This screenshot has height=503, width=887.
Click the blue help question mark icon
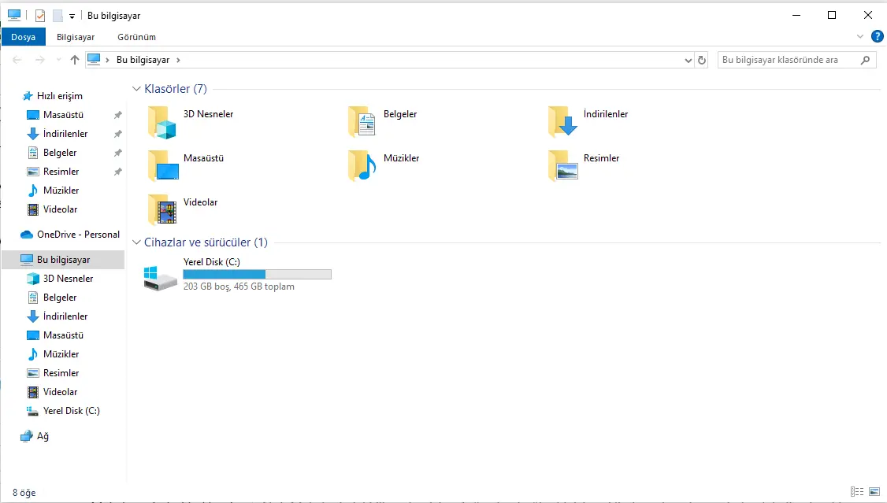click(877, 37)
